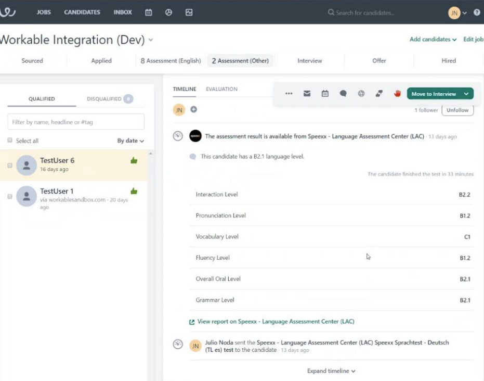This screenshot has width=484, height=381.
Task: Open the JOBS menu
Action: (x=44, y=12)
